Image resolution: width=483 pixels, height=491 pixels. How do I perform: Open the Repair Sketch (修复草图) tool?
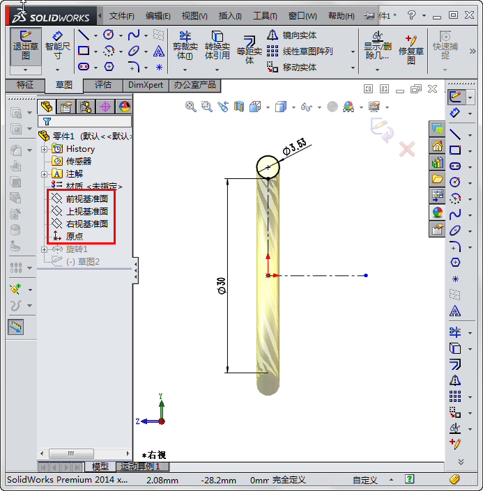pos(411,50)
